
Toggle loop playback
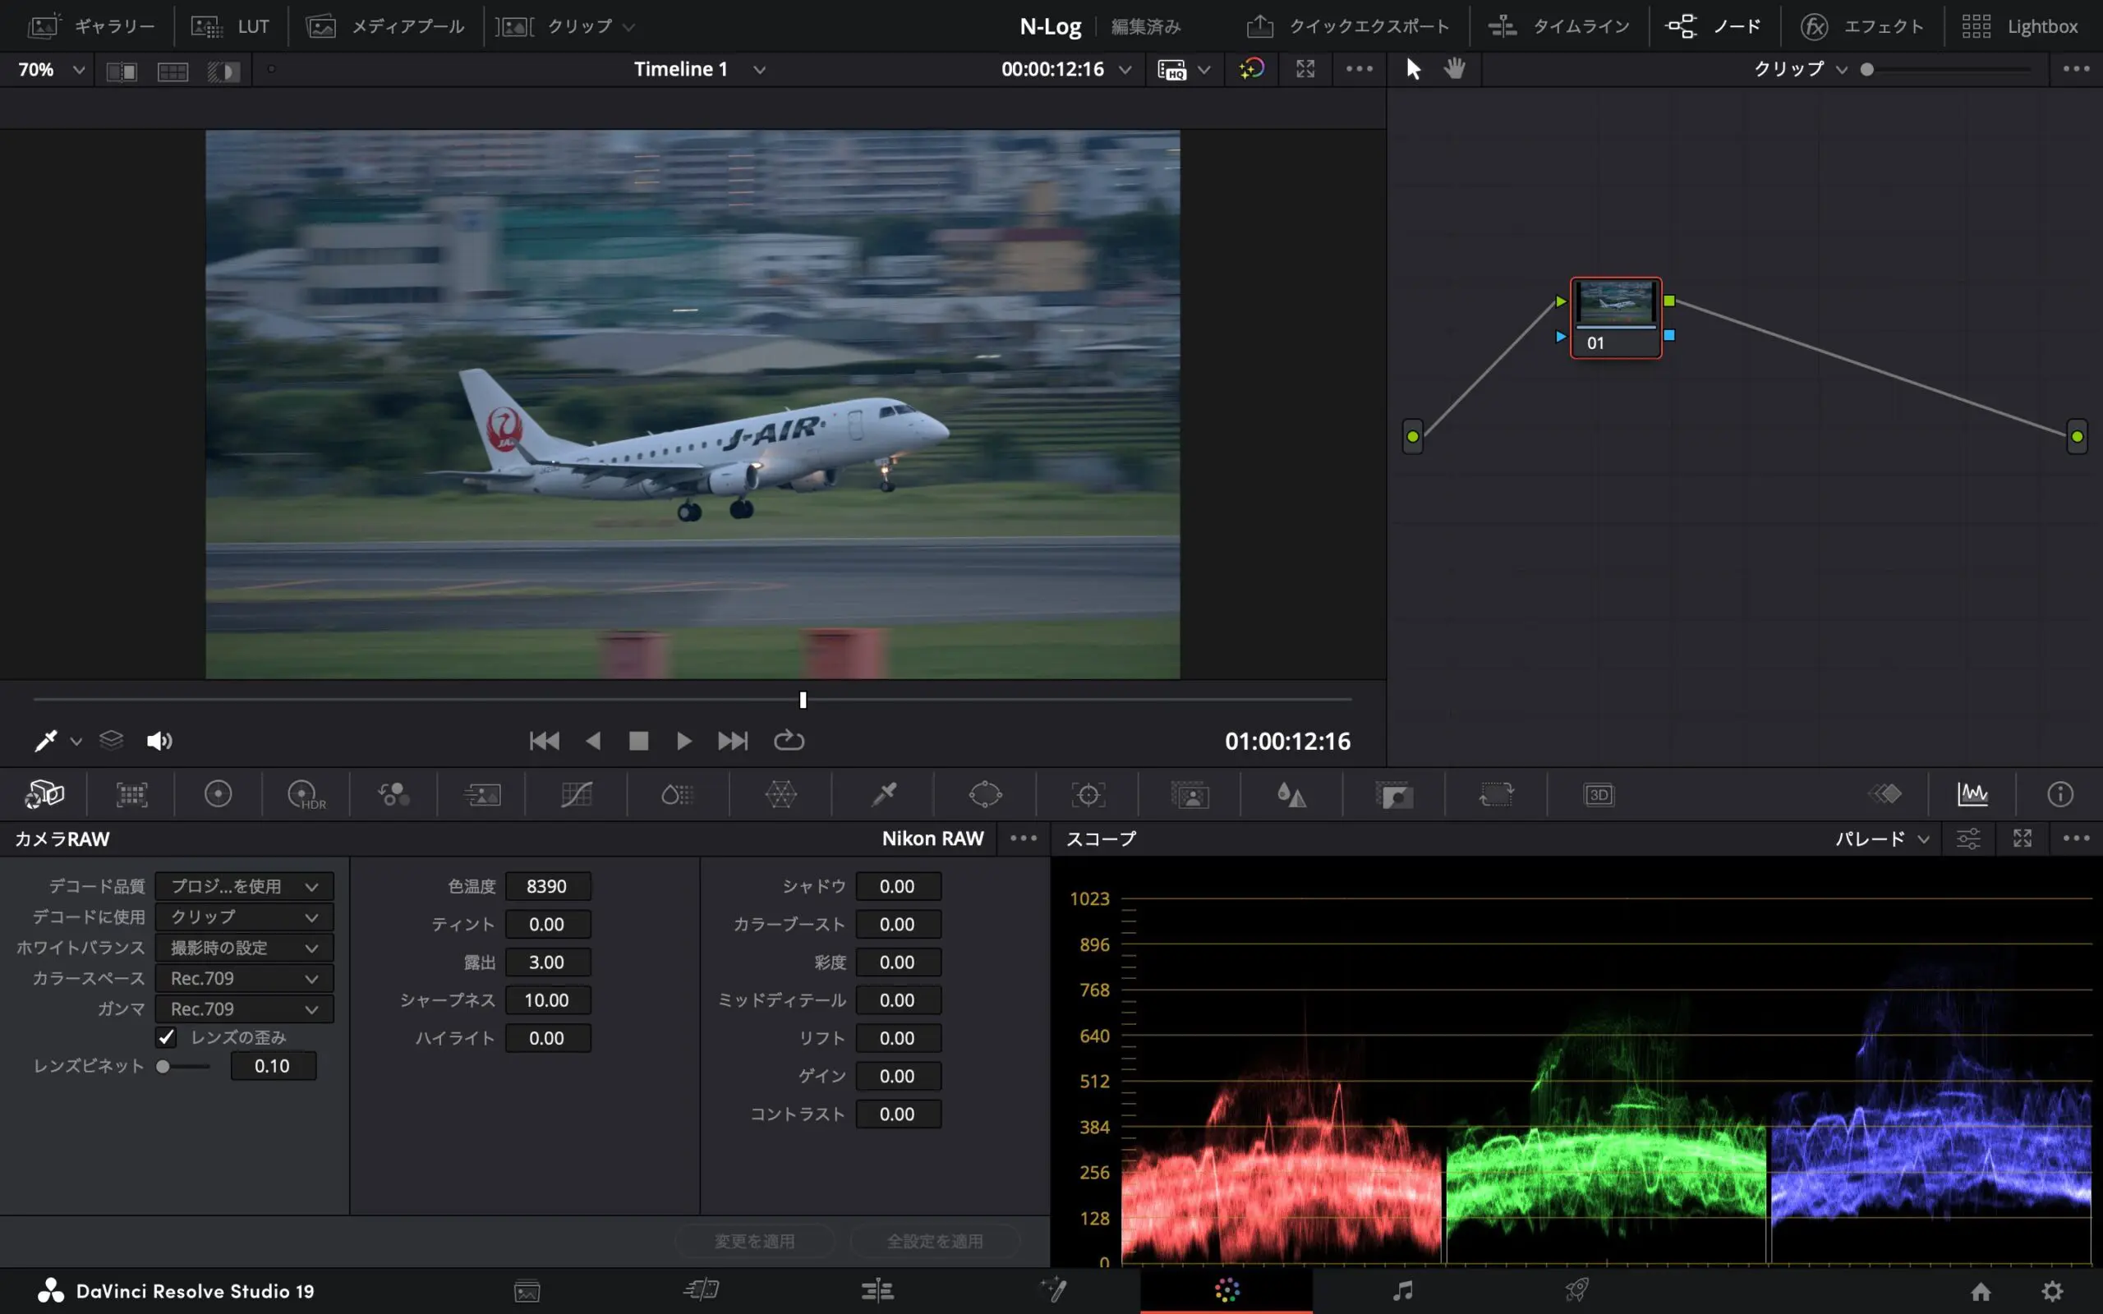click(x=788, y=741)
